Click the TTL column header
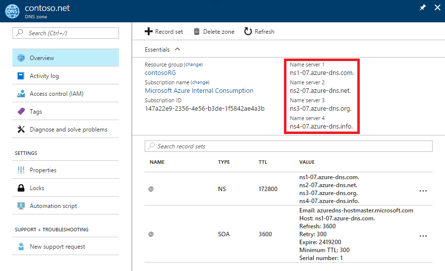The image size is (445, 271). (263, 162)
